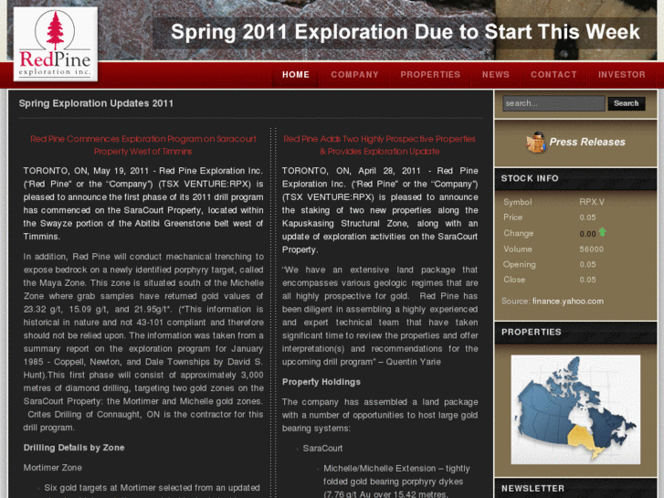Viewport: 664px width, 498px height.
Task: Click the STOCK INFO heading
Action: click(x=530, y=178)
